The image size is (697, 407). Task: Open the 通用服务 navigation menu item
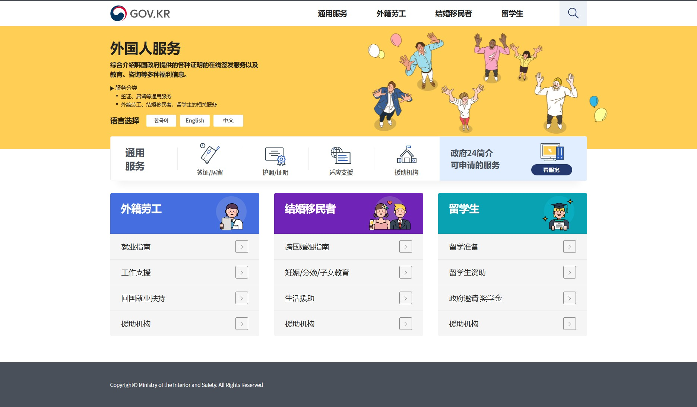tap(332, 13)
